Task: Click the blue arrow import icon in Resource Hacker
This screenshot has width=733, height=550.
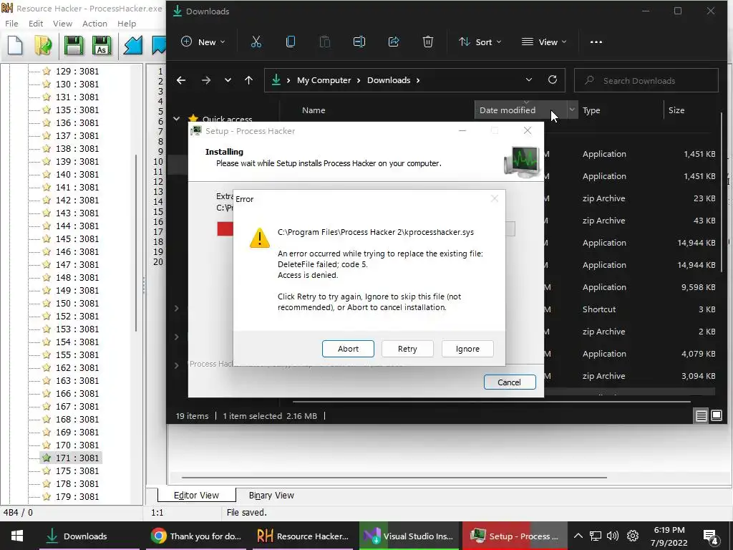Action: [132, 45]
